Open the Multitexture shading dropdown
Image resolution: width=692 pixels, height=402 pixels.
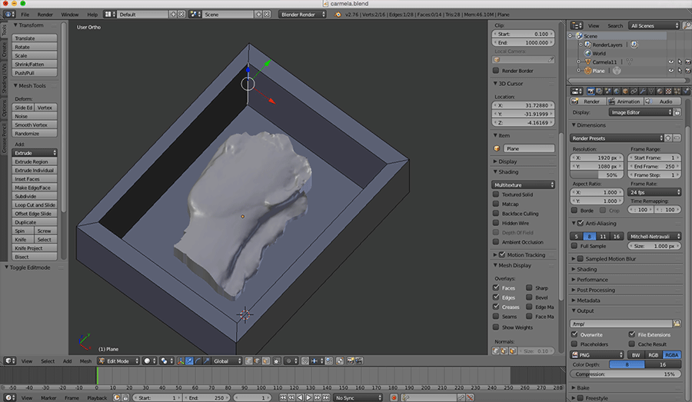pos(523,185)
